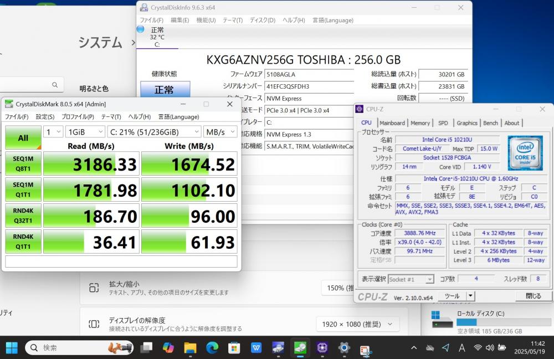The height and width of the screenshot is (359, 554).
Task: Click the serial number field 41EFC3QSFDH3
Action: (x=309, y=86)
